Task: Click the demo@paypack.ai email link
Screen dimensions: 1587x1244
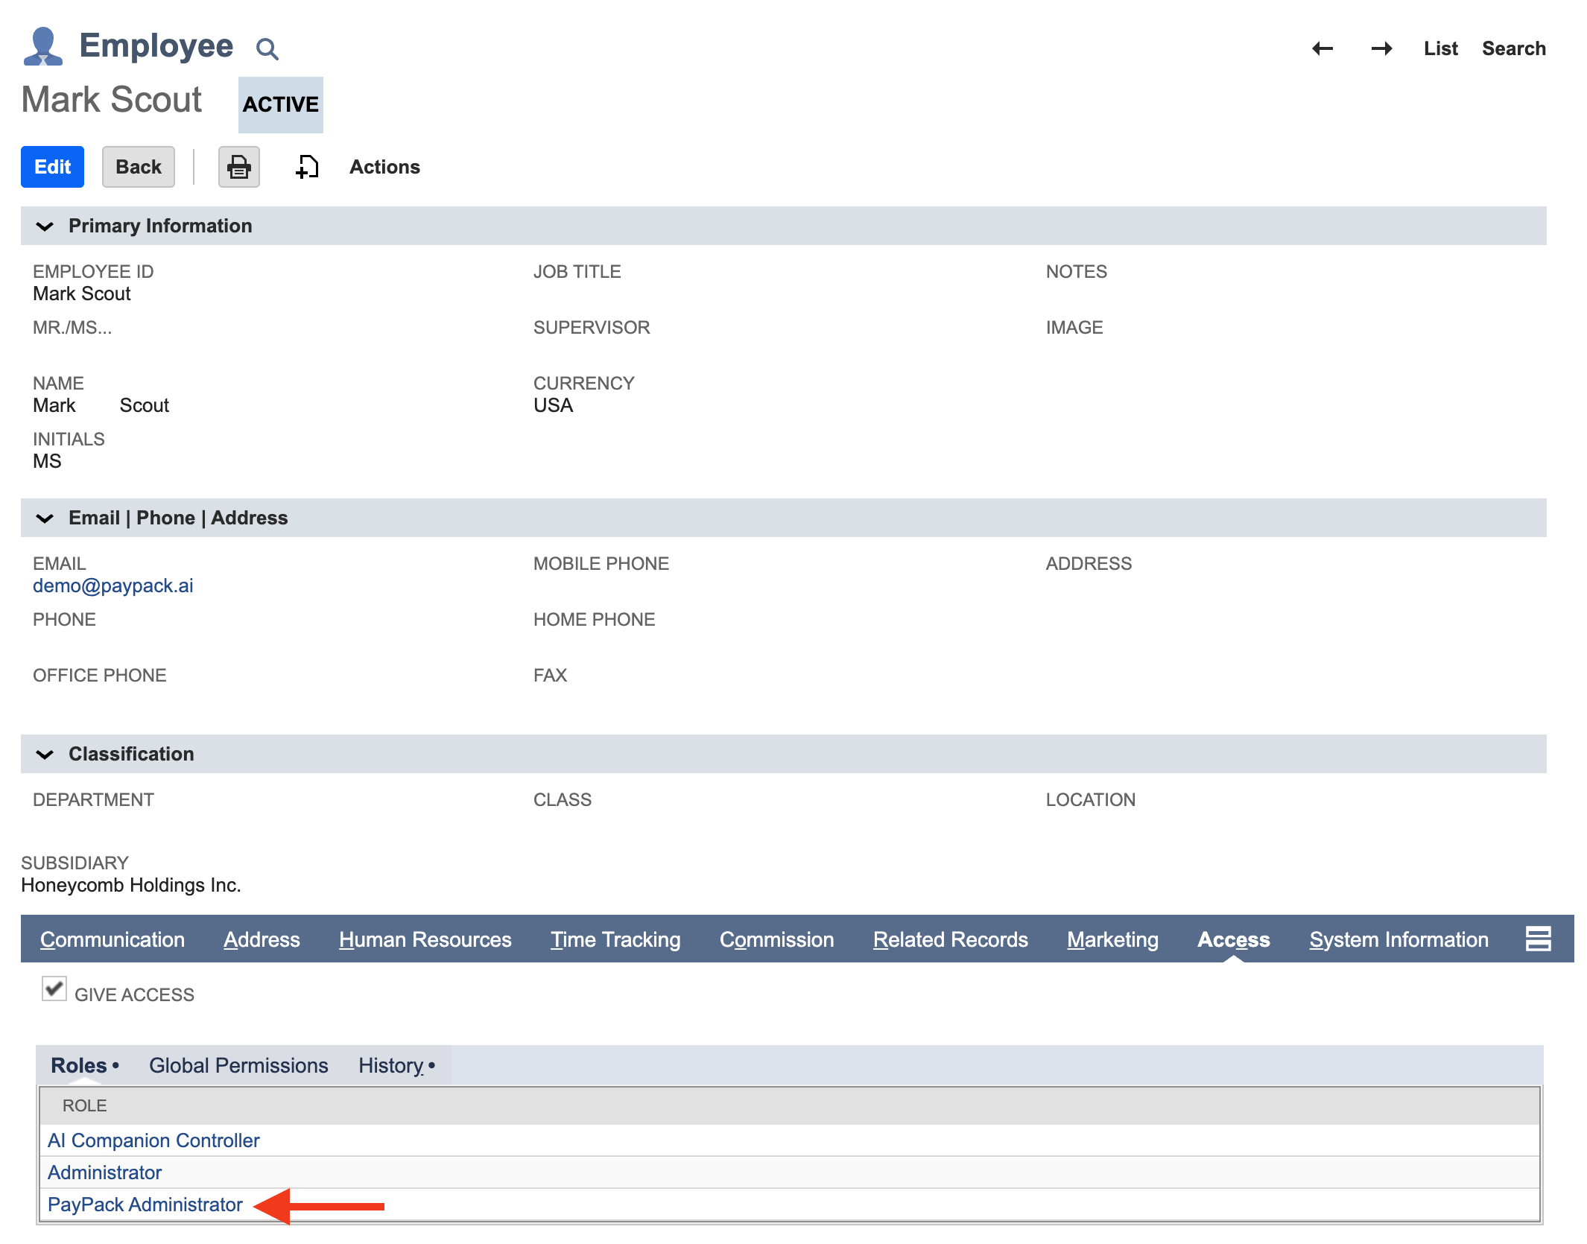Action: (113, 585)
